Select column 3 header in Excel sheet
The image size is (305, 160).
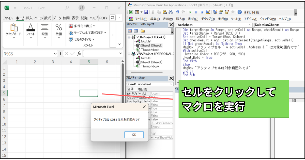coord(53,62)
